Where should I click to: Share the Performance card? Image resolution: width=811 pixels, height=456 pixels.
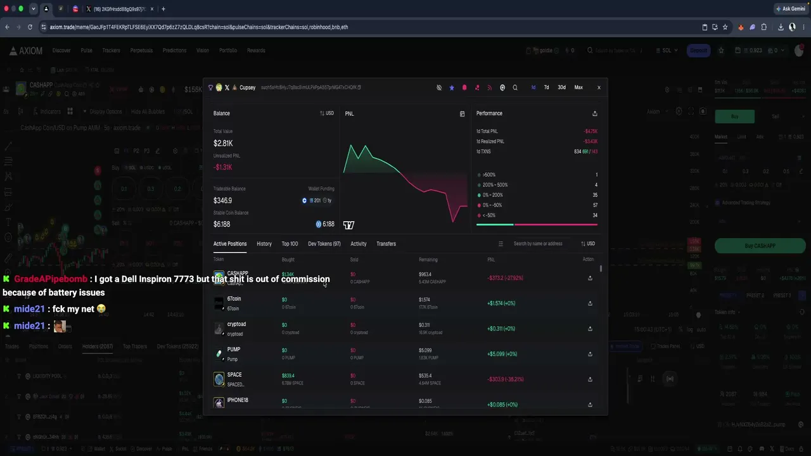[x=594, y=113]
